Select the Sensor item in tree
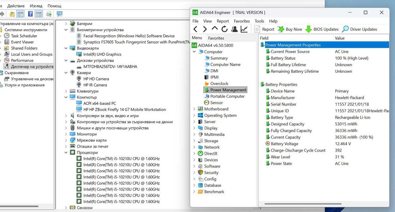Image resolution: width=395 pixels, height=212 pixels. (216, 103)
